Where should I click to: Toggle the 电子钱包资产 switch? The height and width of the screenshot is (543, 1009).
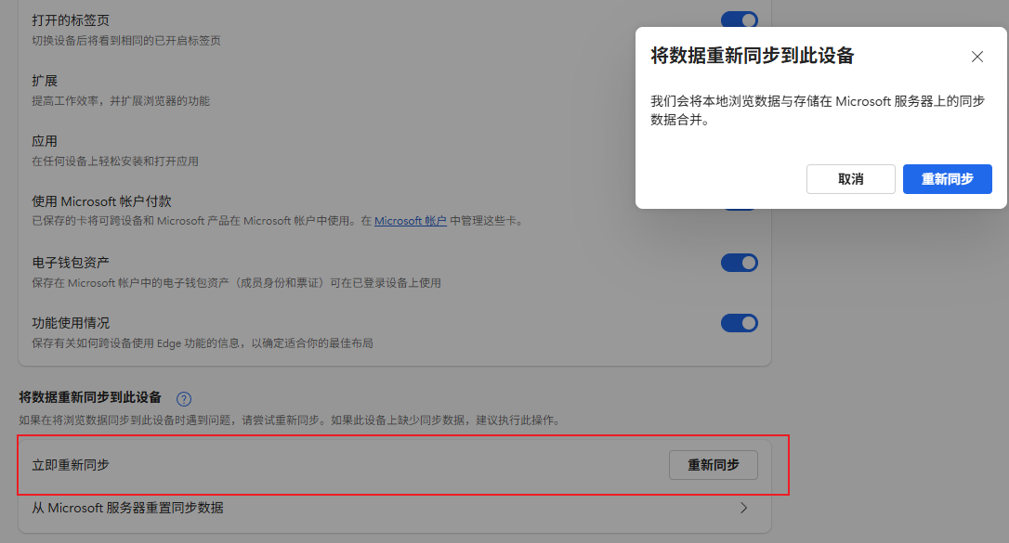pyautogui.click(x=740, y=262)
